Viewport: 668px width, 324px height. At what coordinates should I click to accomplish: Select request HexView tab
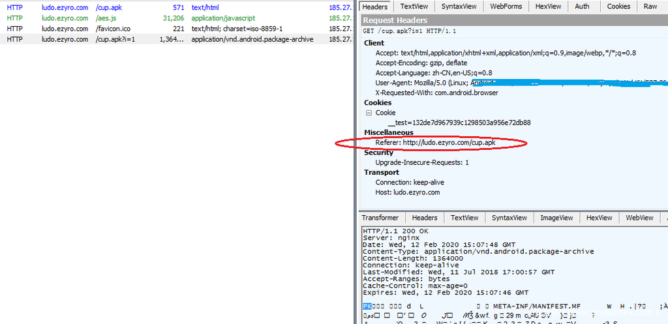click(x=548, y=7)
